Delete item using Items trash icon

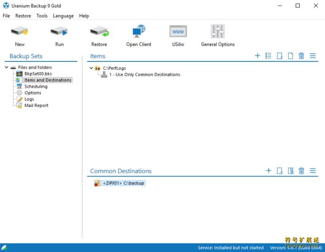[301, 56]
